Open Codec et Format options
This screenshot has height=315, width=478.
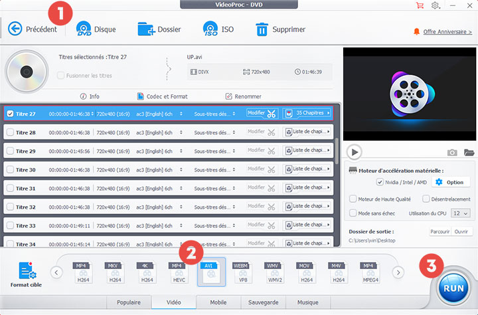(x=162, y=96)
